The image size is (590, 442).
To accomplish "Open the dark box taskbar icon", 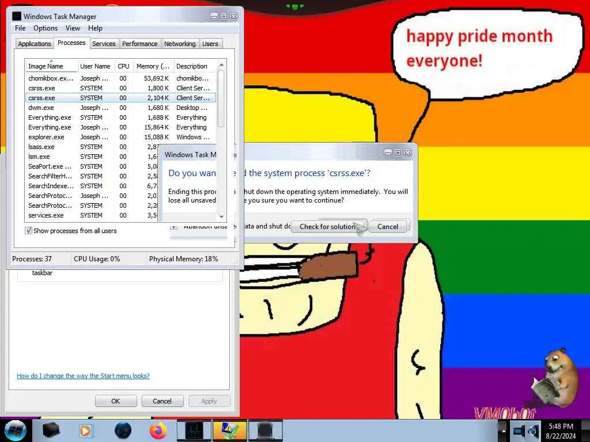I will (51, 430).
